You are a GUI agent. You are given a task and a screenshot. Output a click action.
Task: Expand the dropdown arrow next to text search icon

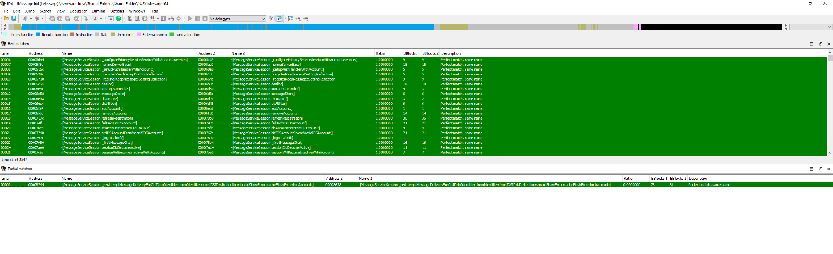coord(101,19)
